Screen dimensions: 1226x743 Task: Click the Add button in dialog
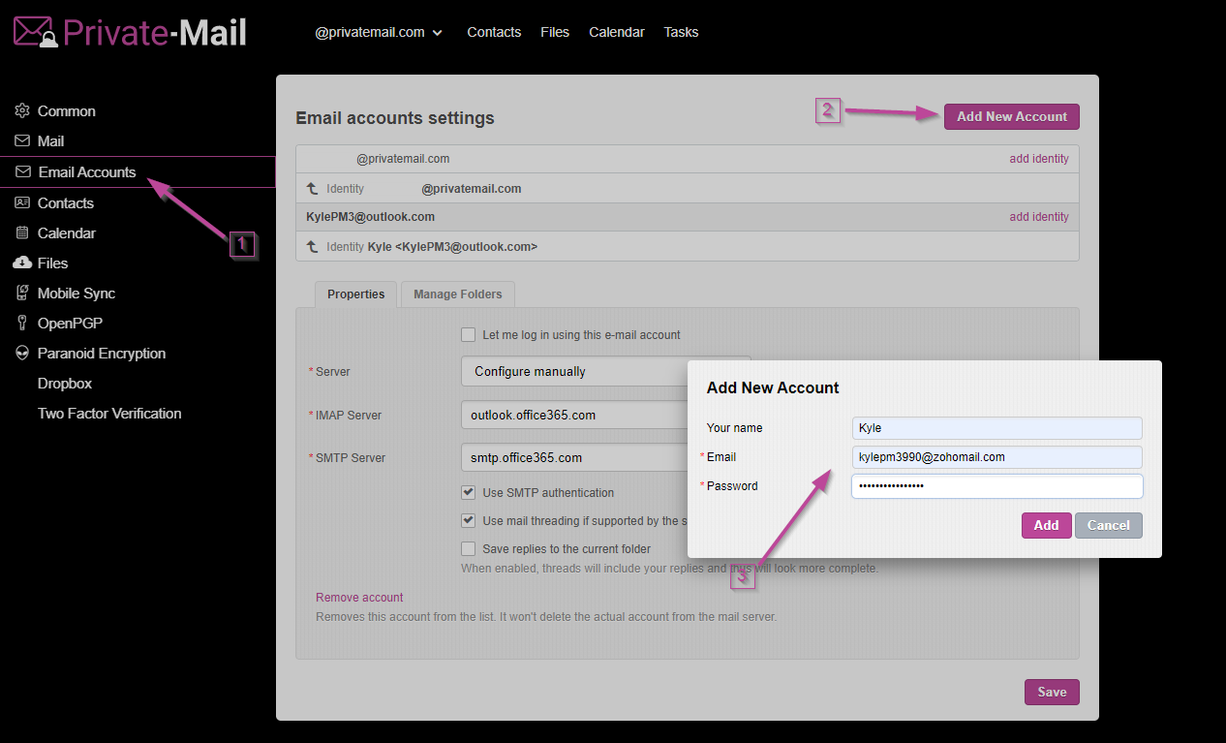tap(1046, 525)
